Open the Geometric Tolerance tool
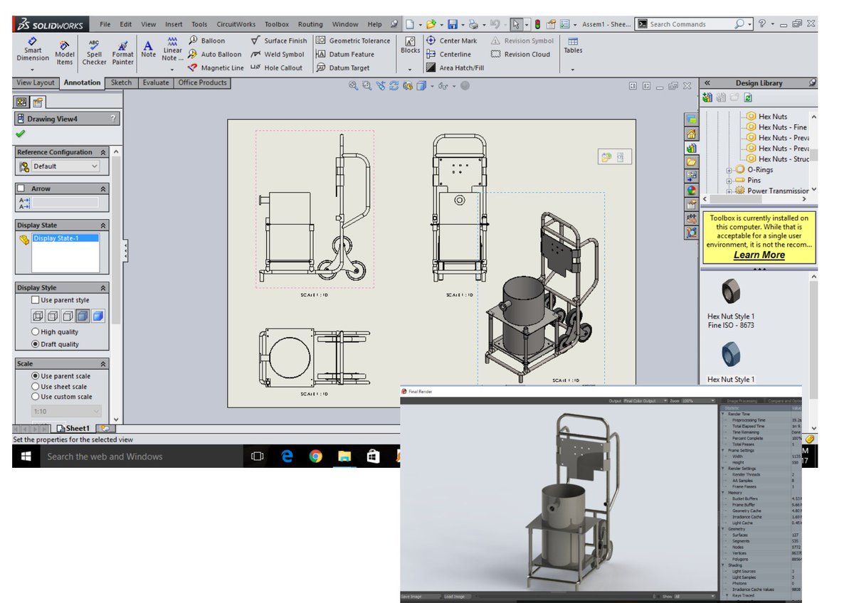The image size is (854, 603). coord(353,41)
